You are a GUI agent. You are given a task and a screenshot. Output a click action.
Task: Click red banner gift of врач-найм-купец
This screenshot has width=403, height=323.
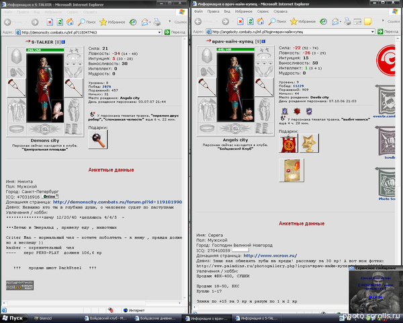pos(288,143)
